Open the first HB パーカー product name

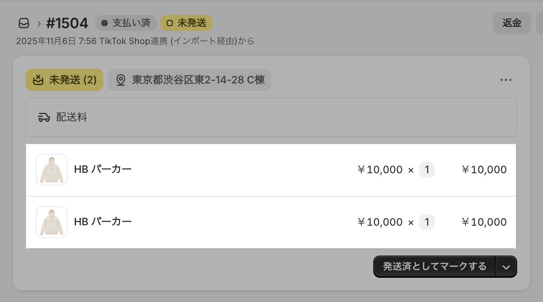point(103,169)
